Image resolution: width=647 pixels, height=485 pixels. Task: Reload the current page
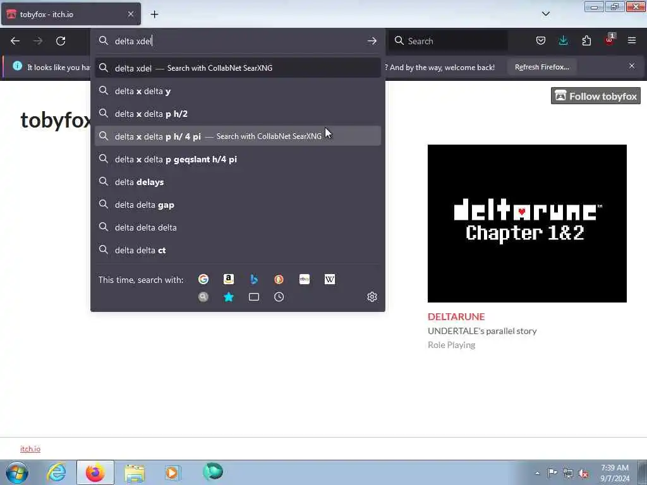click(x=61, y=41)
